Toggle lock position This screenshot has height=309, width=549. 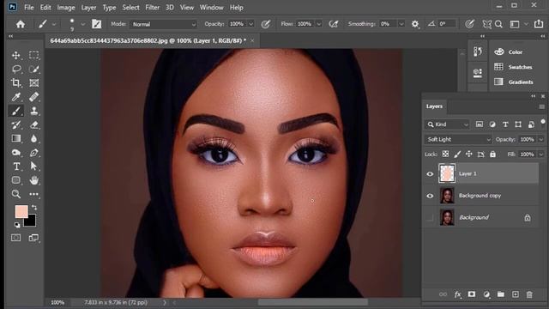[469, 154]
